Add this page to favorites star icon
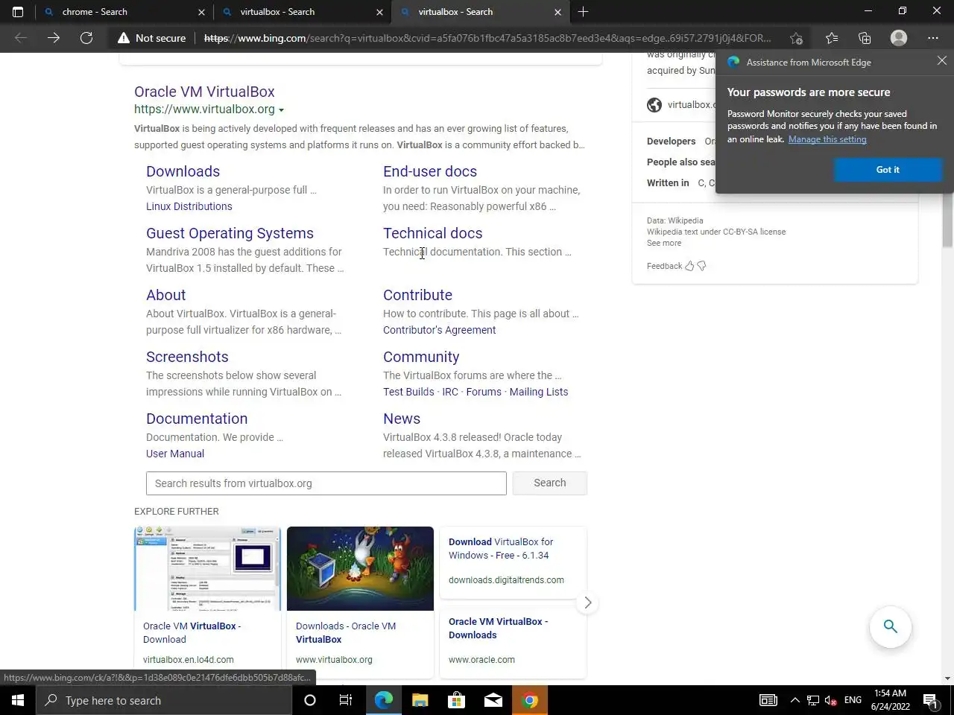The height and width of the screenshot is (715, 954). pos(796,38)
